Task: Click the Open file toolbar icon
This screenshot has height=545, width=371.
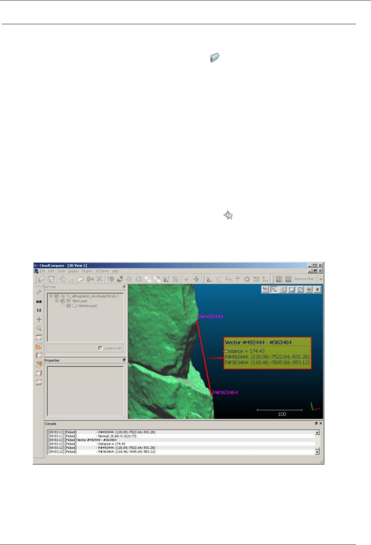Action: tap(41, 279)
